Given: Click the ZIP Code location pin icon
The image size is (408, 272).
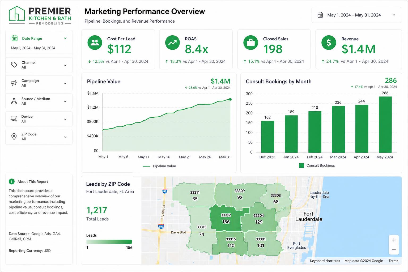Looking at the screenshot, I should pyautogui.click(x=14, y=137).
